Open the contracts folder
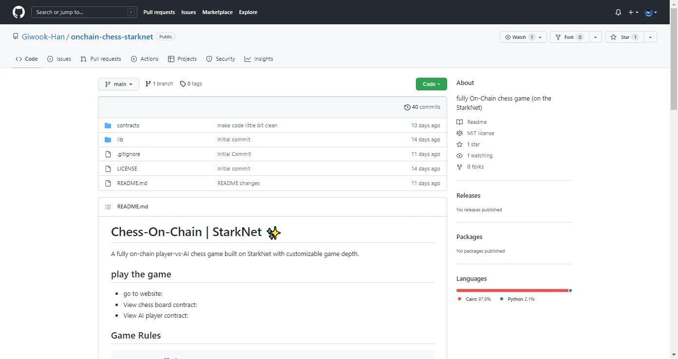This screenshot has height=359, width=678. click(128, 125)
